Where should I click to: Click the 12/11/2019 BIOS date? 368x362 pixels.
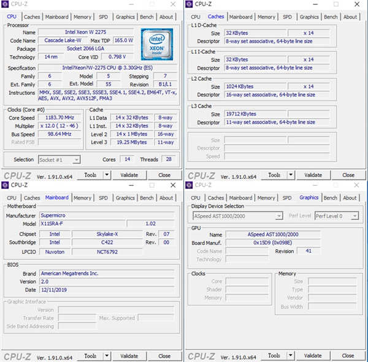pyautogui.click(x=107, y=290)
